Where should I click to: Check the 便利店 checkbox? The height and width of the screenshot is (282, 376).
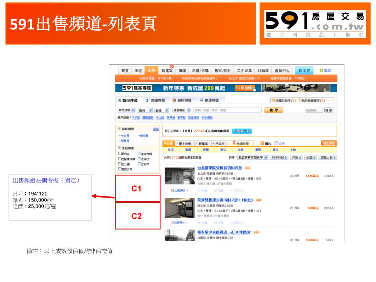point(120,154)
